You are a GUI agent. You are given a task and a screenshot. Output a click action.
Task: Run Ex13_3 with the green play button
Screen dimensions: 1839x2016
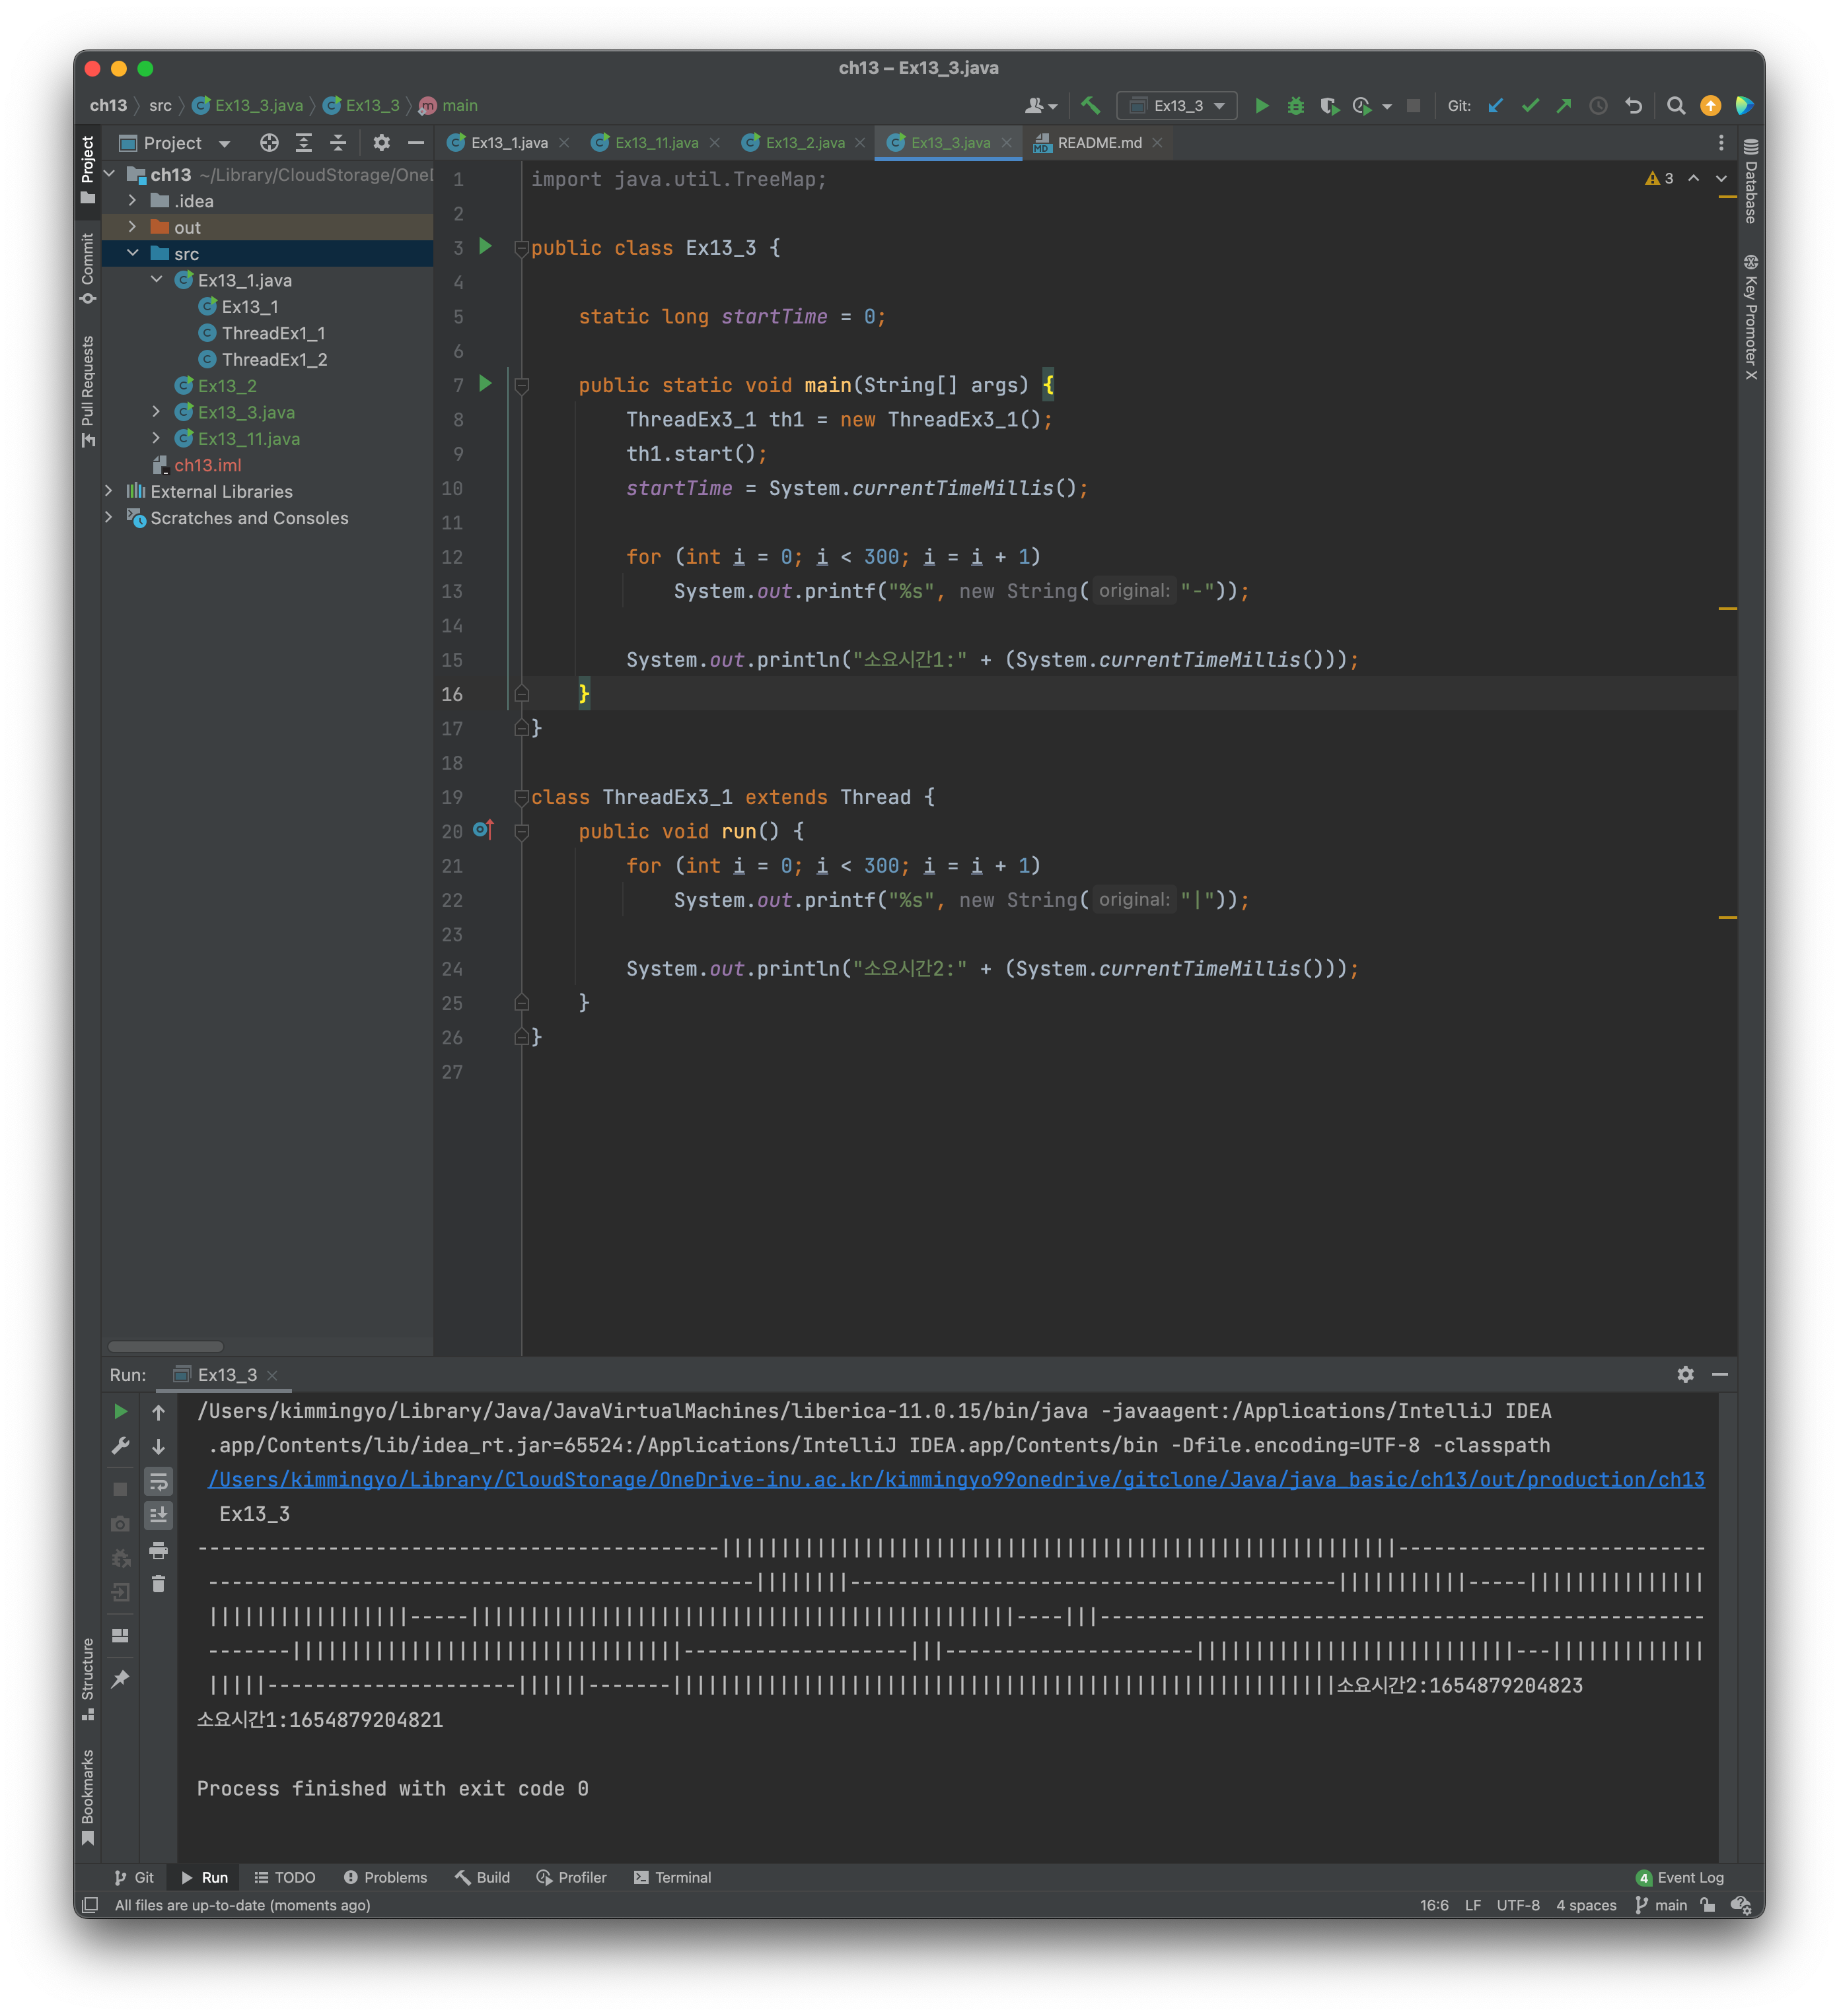click(1262, 105)
